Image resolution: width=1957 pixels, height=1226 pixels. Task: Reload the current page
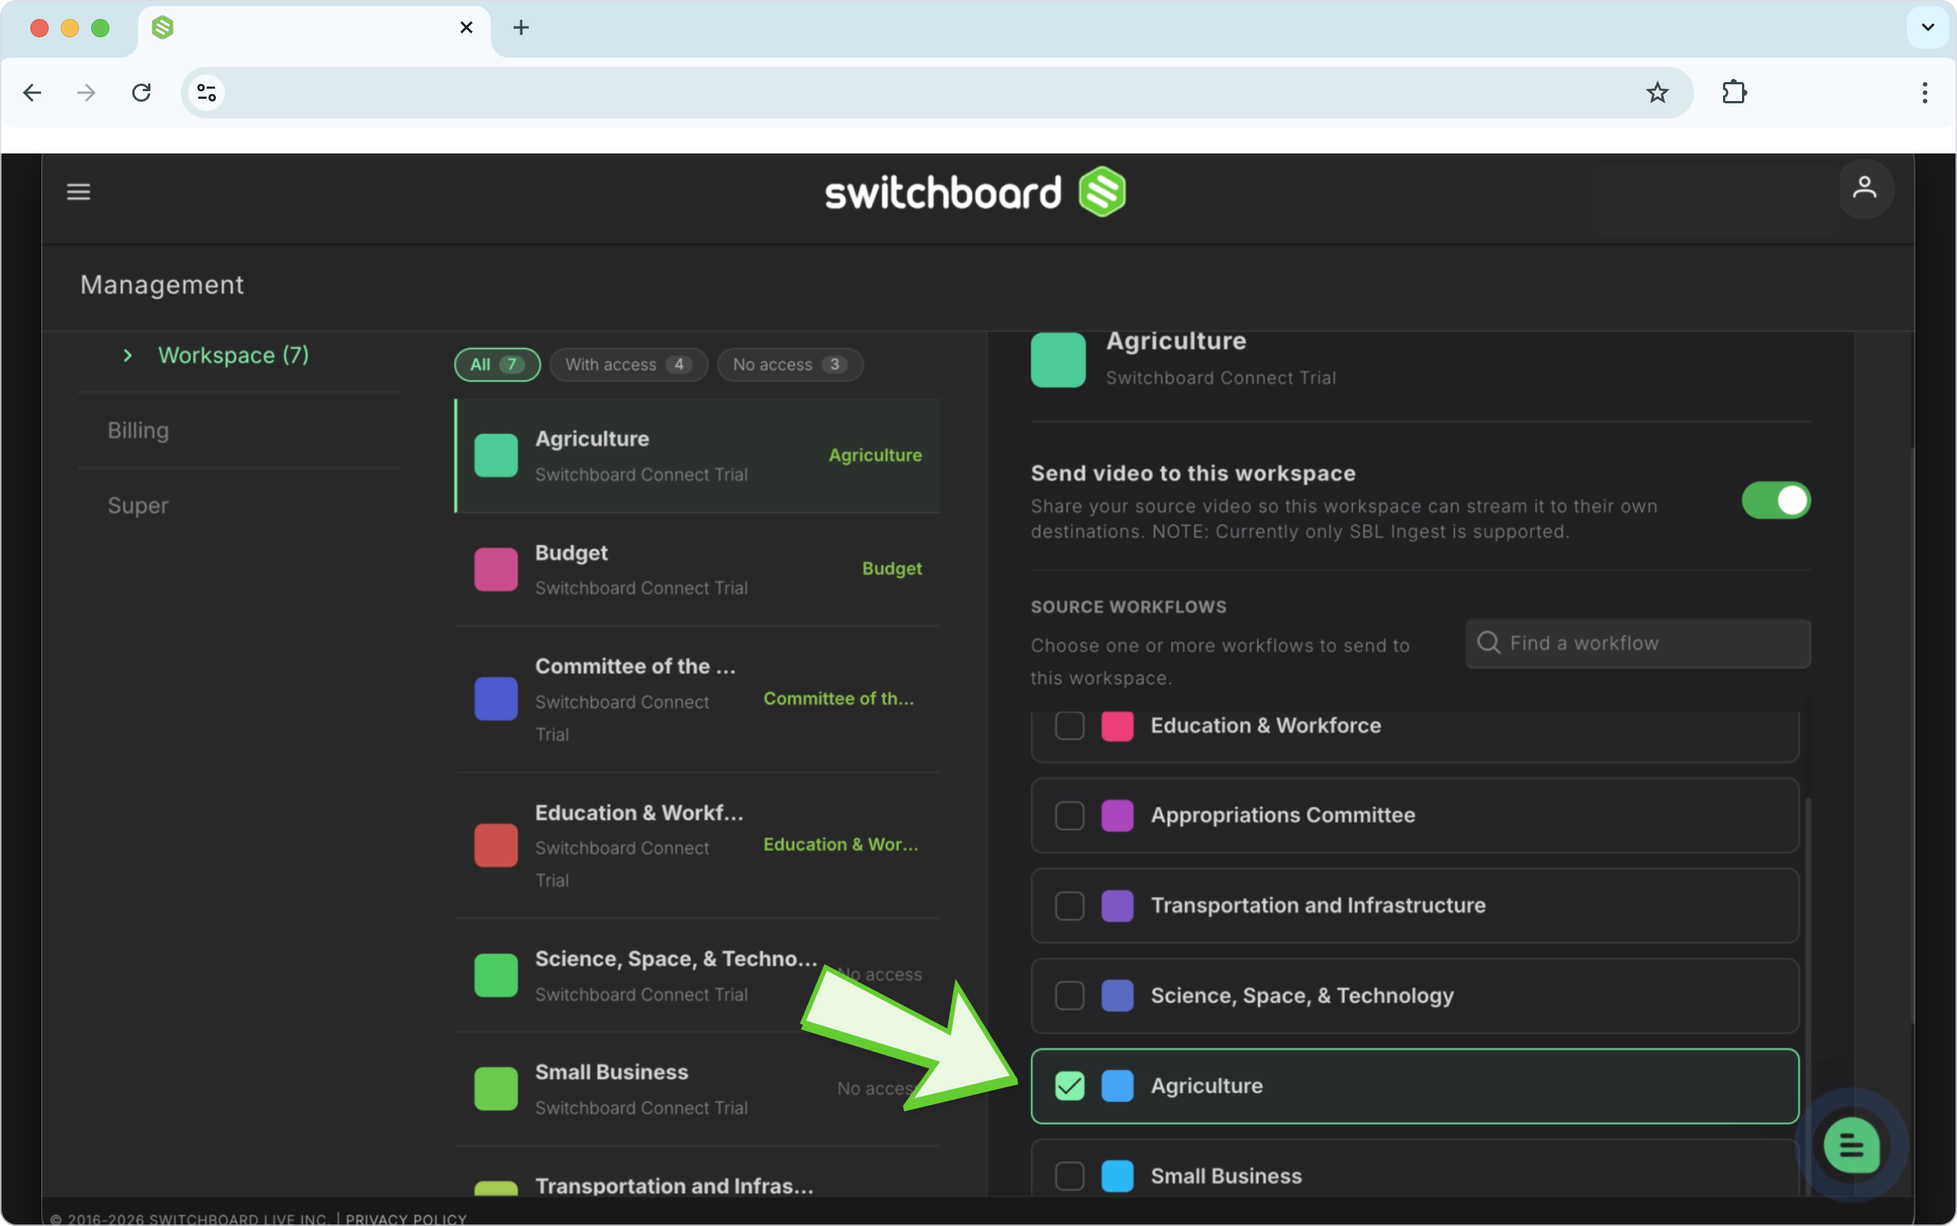pos(141,93)
